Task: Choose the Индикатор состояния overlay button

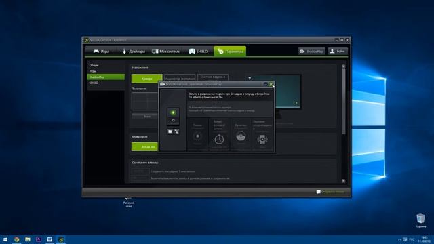Action: coord(180,78)
